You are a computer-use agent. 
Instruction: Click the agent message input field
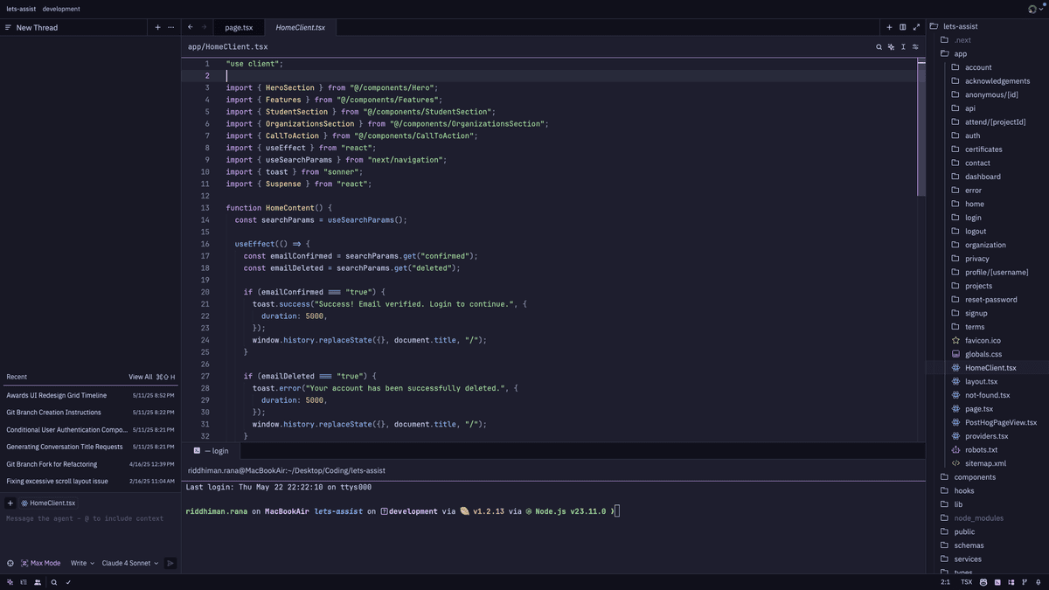90,531
